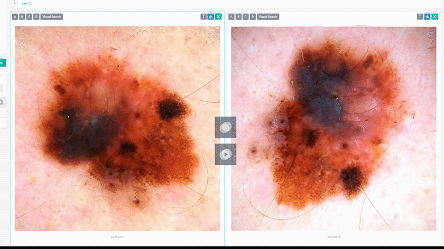Click the blue highlighted icon in right panel

coord(427,16)
